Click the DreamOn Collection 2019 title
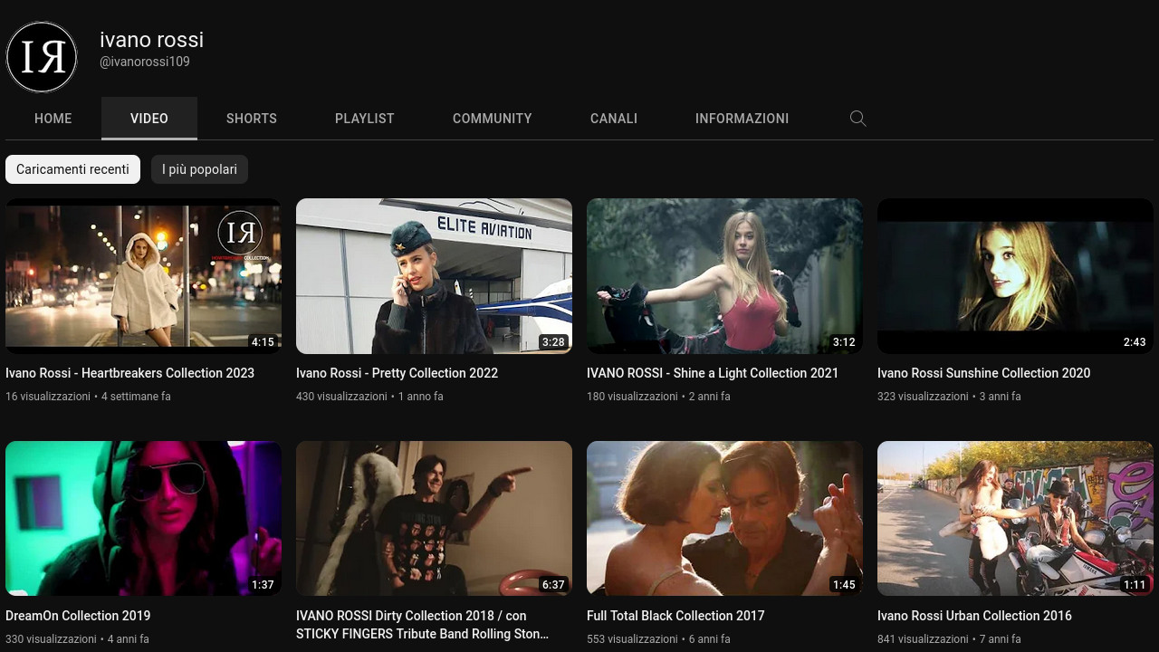This screenshot has width=1159, height=652. pyautogui.click(x=78, y=616)
